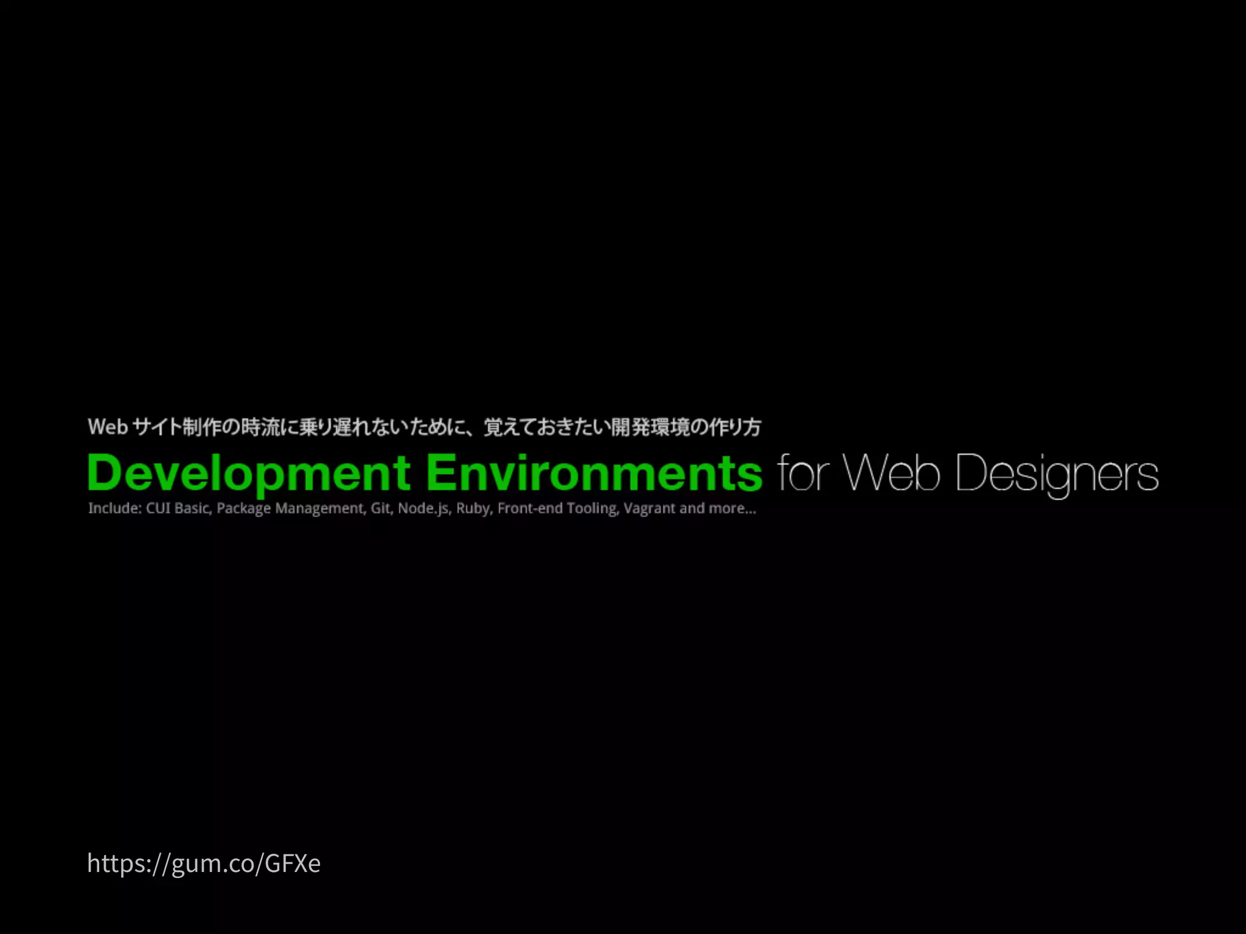Image resolution: width=1246 pixels, height=934 pixels.
Task: Click the "CUI Basic" text
Action: [178, 508]
